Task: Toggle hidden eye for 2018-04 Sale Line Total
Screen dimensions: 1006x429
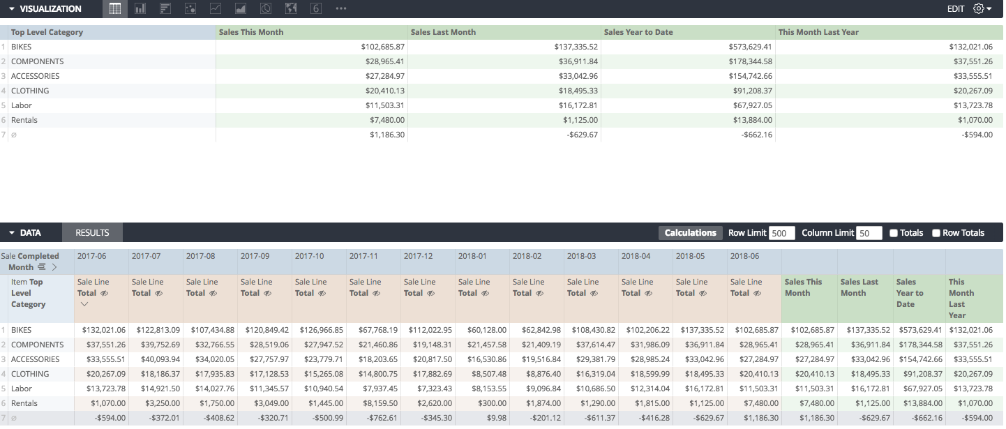Action: (648, 294)
